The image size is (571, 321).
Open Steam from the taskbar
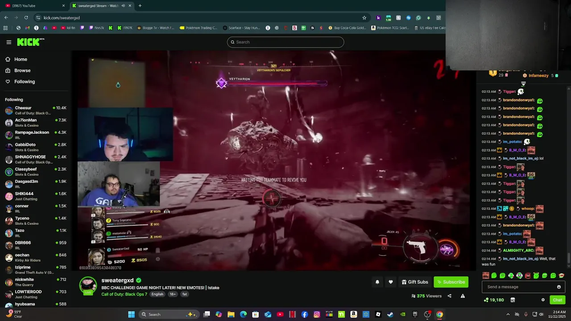click(390, 314)
